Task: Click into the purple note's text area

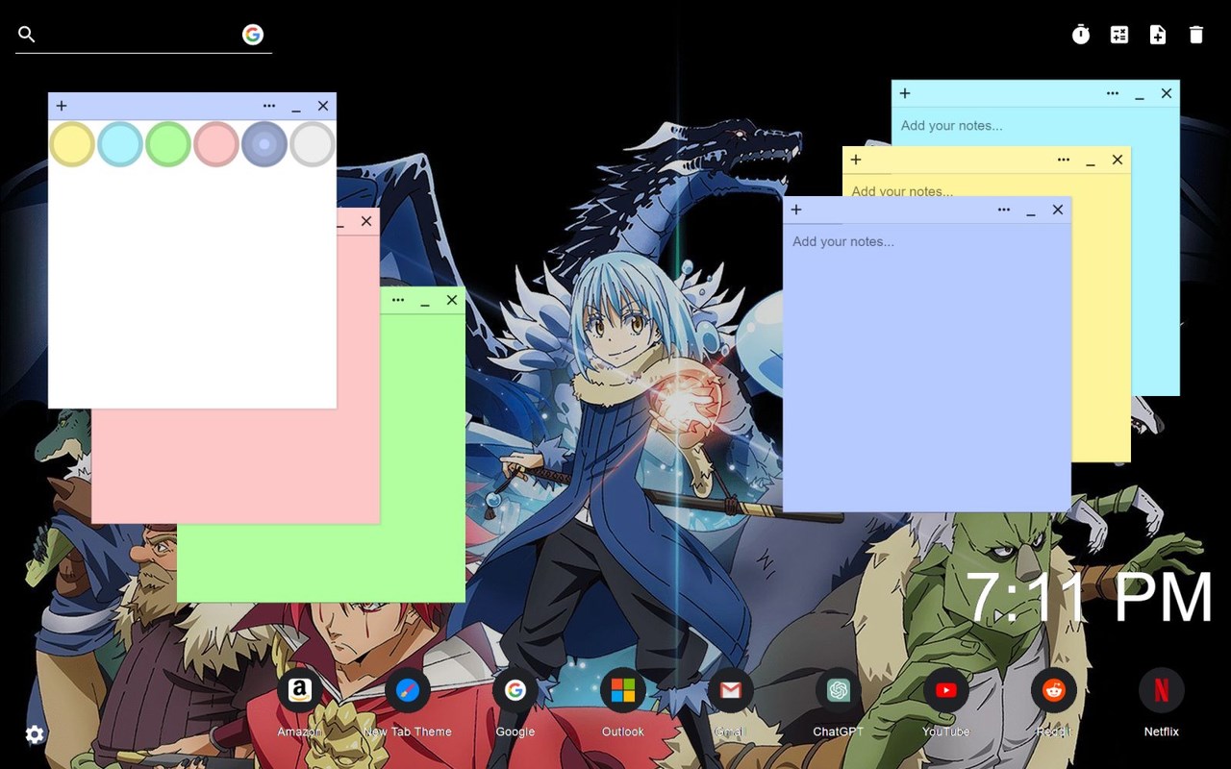Action: click(x=927, y=367)
